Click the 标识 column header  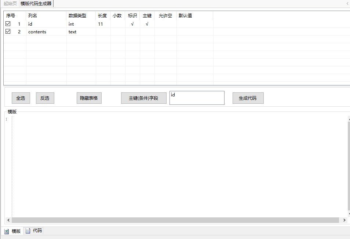point(132,16)
